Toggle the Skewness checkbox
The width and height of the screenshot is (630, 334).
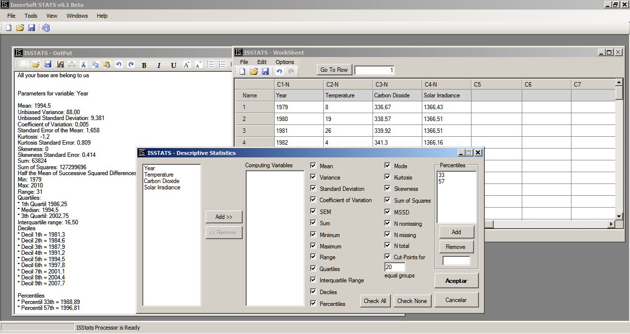[x=388, y=188]
